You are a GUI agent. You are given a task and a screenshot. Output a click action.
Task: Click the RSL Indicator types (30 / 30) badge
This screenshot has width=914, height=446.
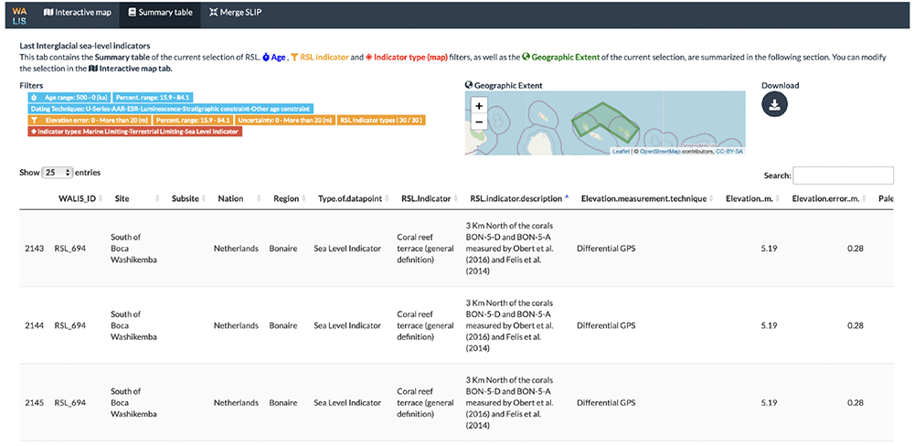point(382,120)
